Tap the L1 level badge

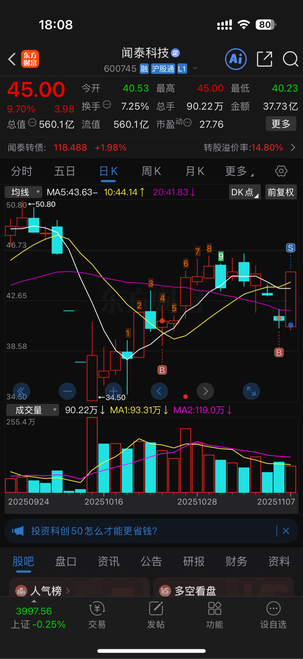pyautogui.click(x=182, y=69)
